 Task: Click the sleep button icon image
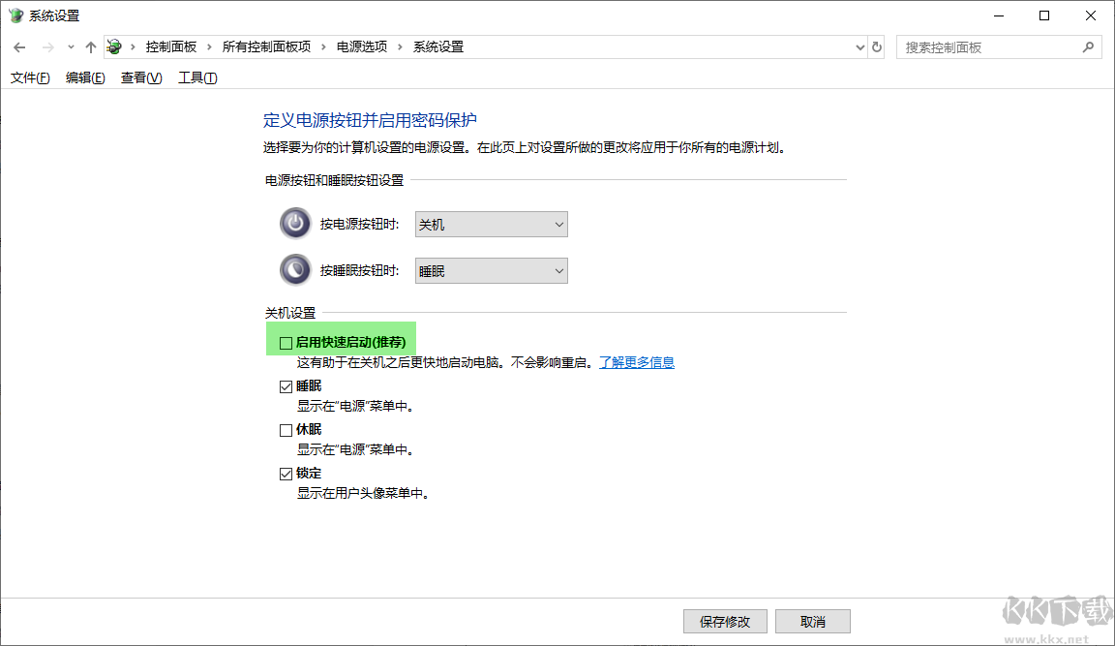[294, 269]
